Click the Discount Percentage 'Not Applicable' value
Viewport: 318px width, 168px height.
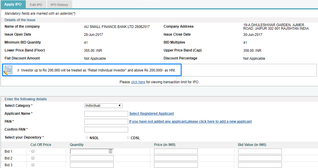[x=254, y=59]
